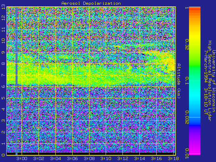The height and width of the screenshot is (162, 216).
Task: Click the color scale label 0.1
Action: coord(187,81)
